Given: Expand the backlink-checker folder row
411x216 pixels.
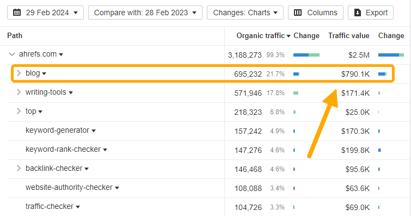Looking at the screenshot, I should 19,168.
